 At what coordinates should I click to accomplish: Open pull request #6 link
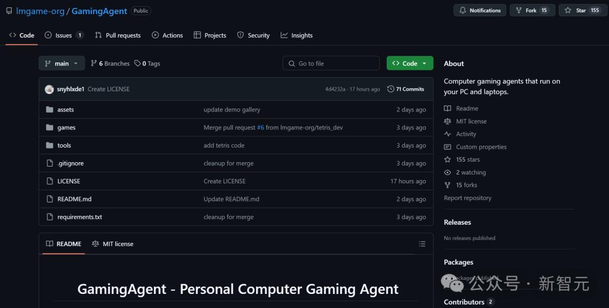click(260, 128)
